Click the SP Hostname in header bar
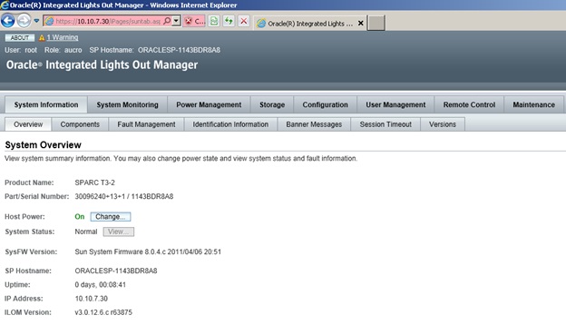The height and width of the screenshot is (335, 566). [x=155, y=50]
